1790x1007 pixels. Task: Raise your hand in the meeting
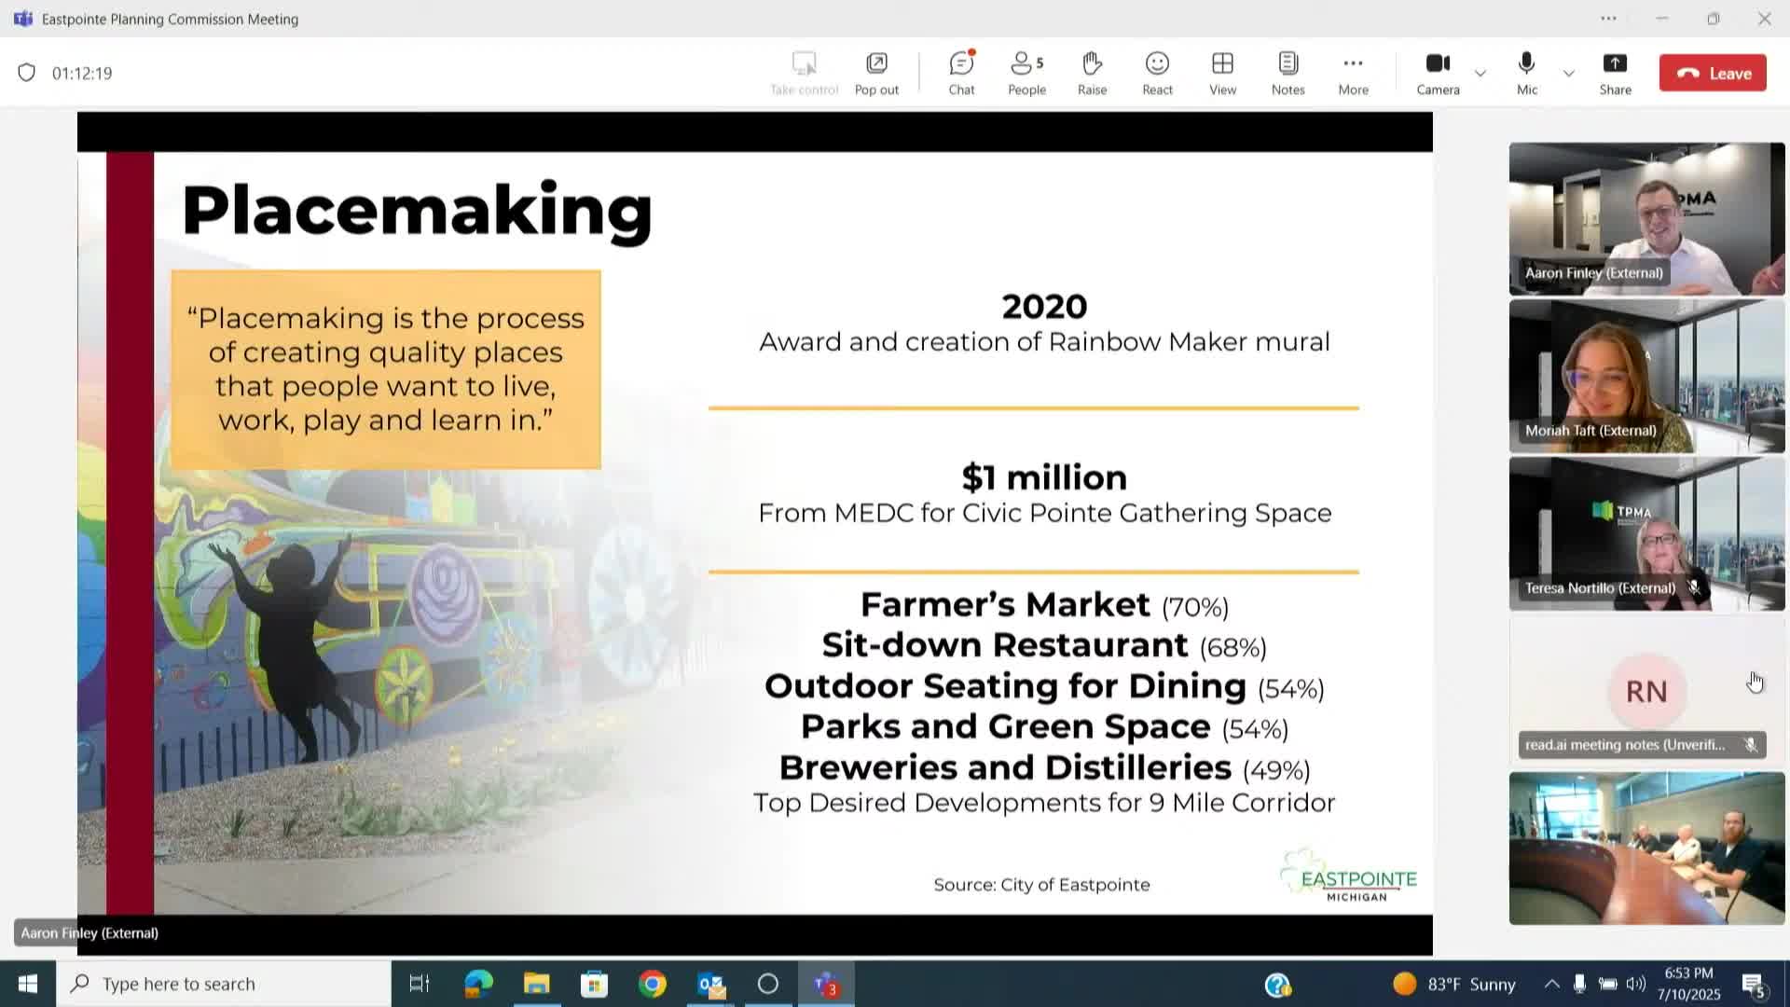(x=1092, y=73)
